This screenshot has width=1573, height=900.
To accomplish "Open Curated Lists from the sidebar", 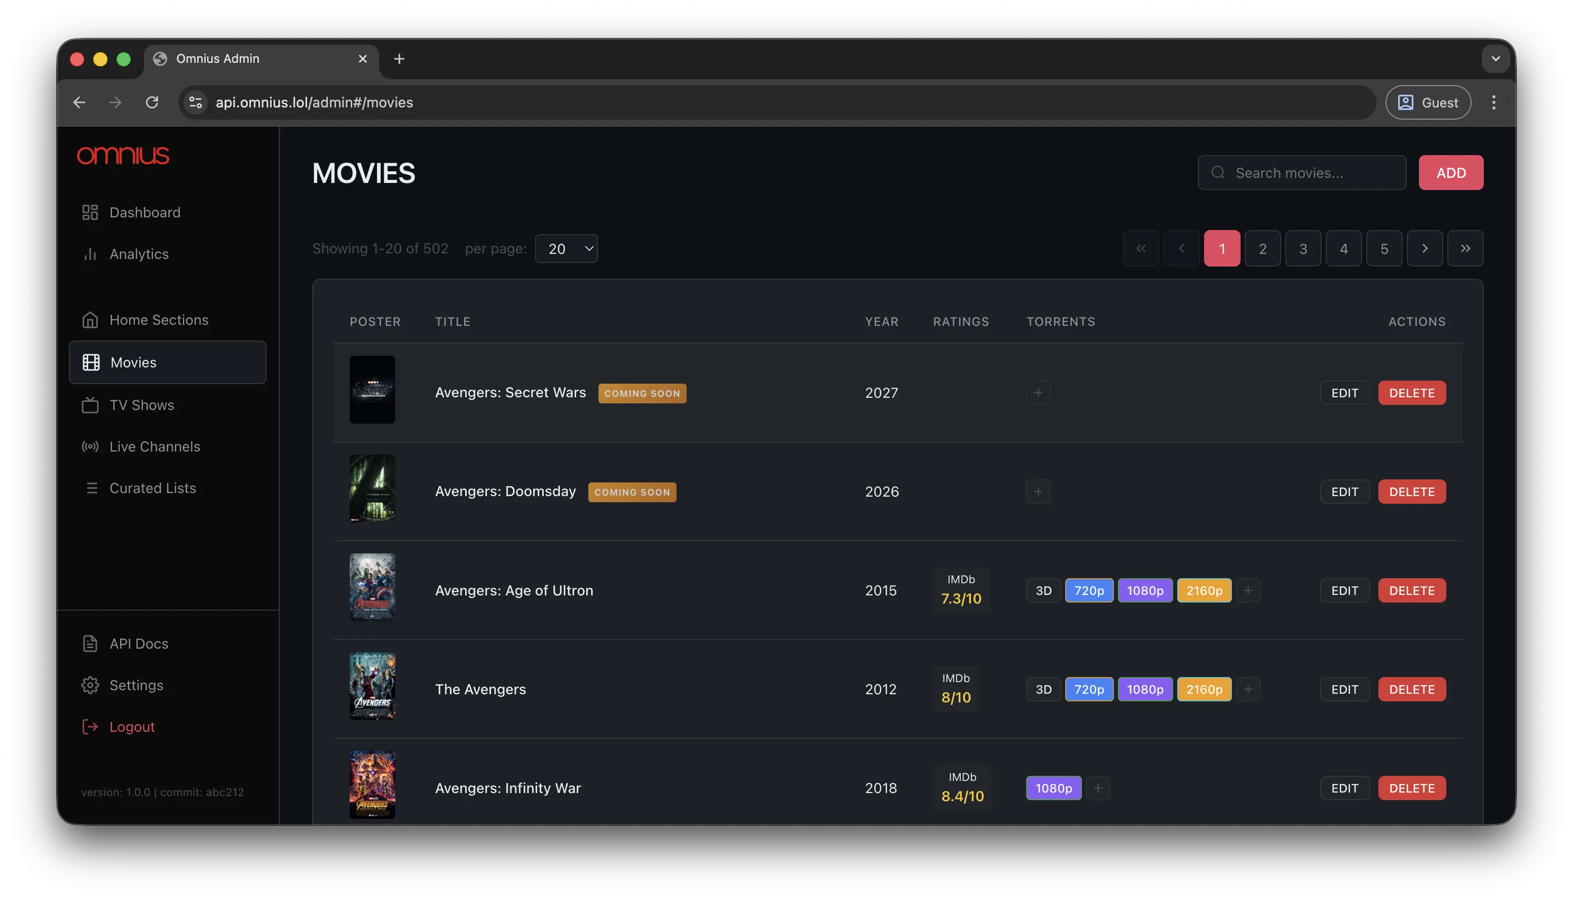I will point(152,488).
